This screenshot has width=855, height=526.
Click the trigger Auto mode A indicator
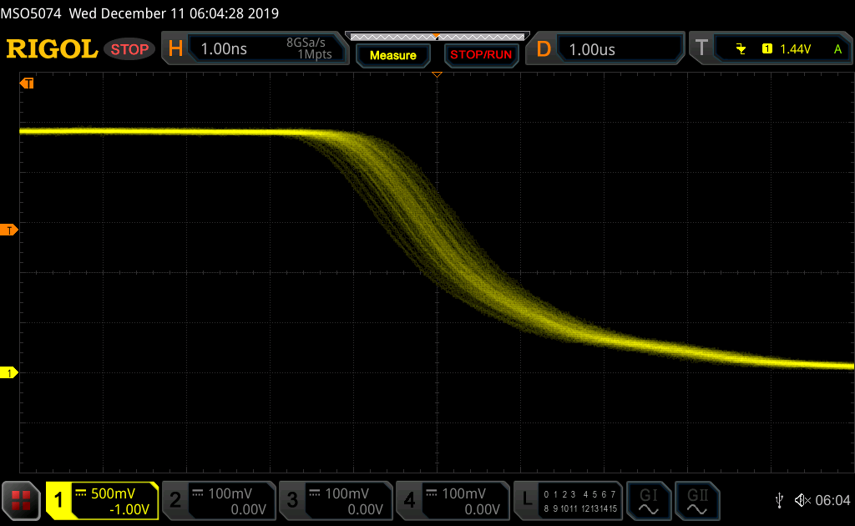pos(838,49)
